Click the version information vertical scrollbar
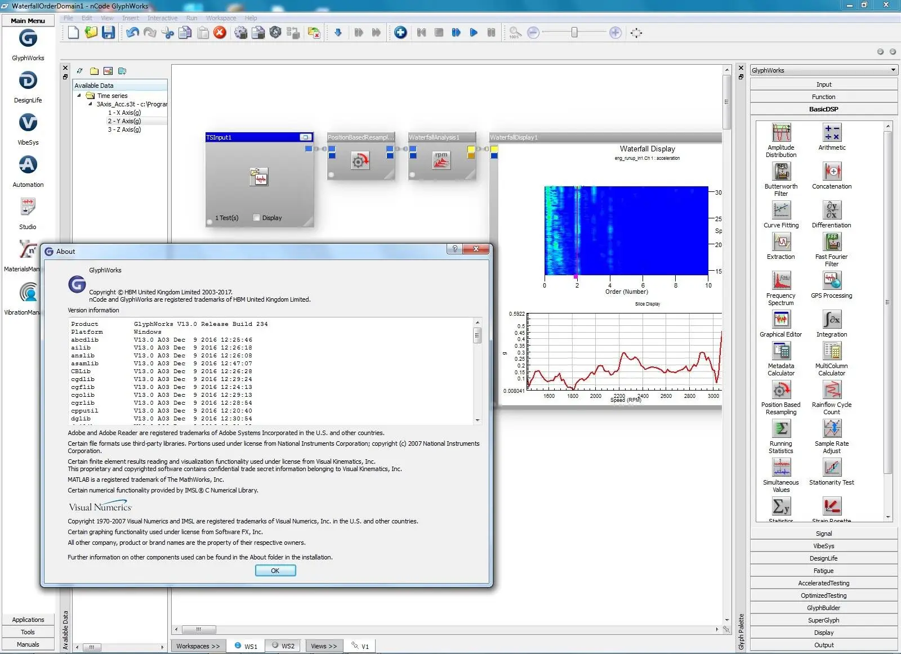901x654 pixels. 478,371
